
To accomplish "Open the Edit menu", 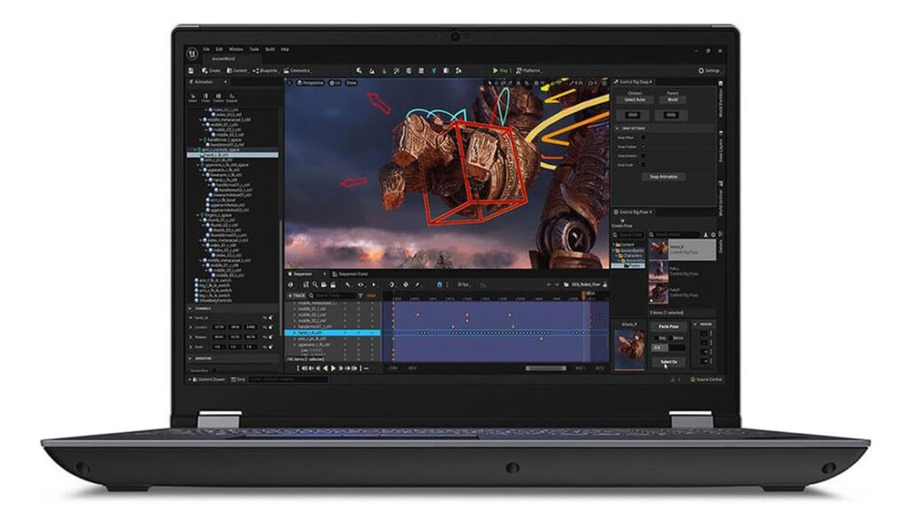I will 219,50.
